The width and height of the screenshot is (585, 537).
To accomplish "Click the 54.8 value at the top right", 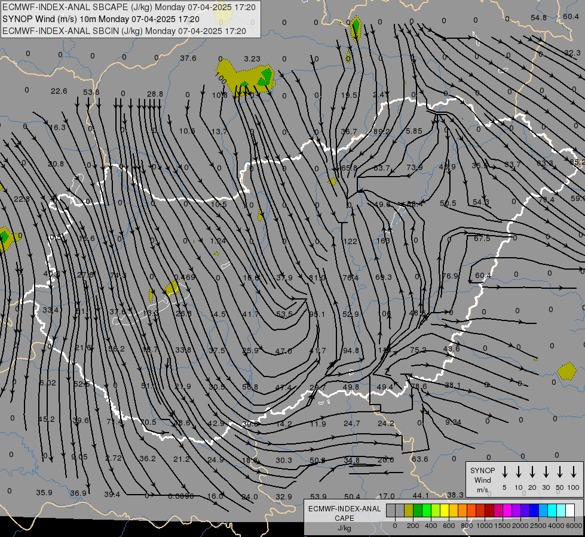I will (x=538, y=17).
